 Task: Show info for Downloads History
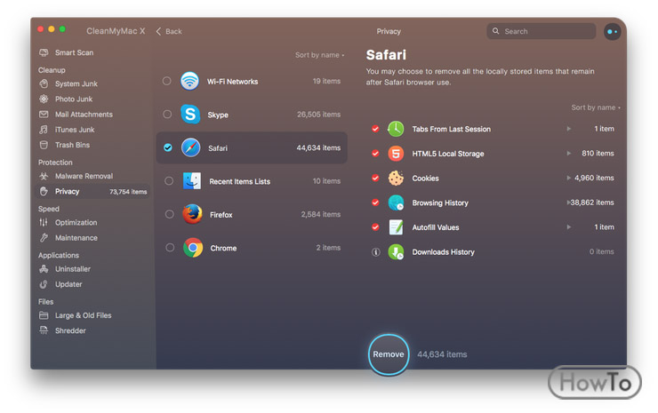click(375, 252)
